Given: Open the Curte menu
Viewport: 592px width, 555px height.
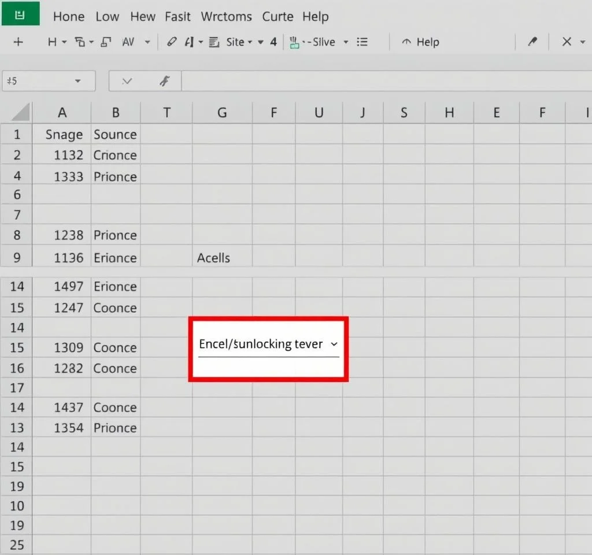Looking at the screenshot, I should coord(277,17).
